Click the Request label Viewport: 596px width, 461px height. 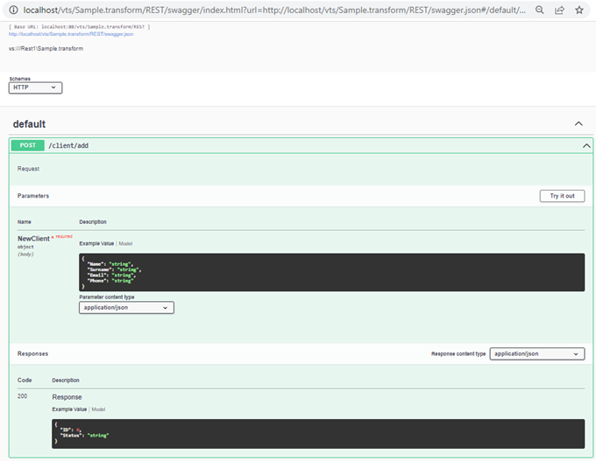click(29, 169)
